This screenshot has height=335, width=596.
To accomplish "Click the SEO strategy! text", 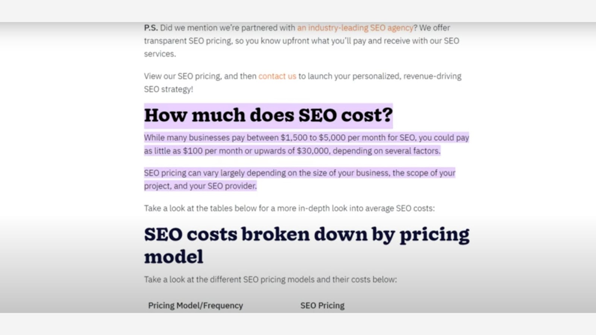I will click(x=168, y=89).
